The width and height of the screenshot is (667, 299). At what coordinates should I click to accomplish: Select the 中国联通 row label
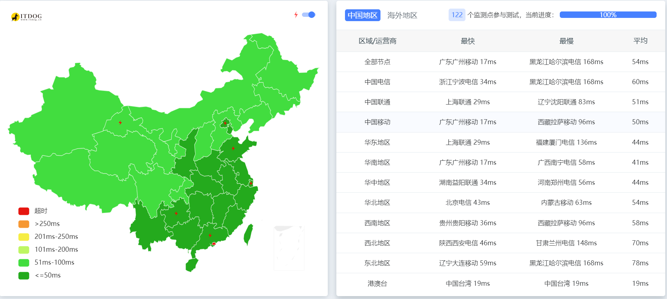(x=378, y=102)
